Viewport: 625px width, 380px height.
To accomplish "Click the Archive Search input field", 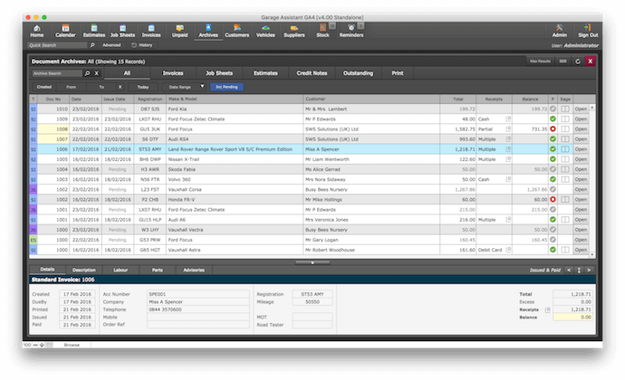I will pos(54,72).
